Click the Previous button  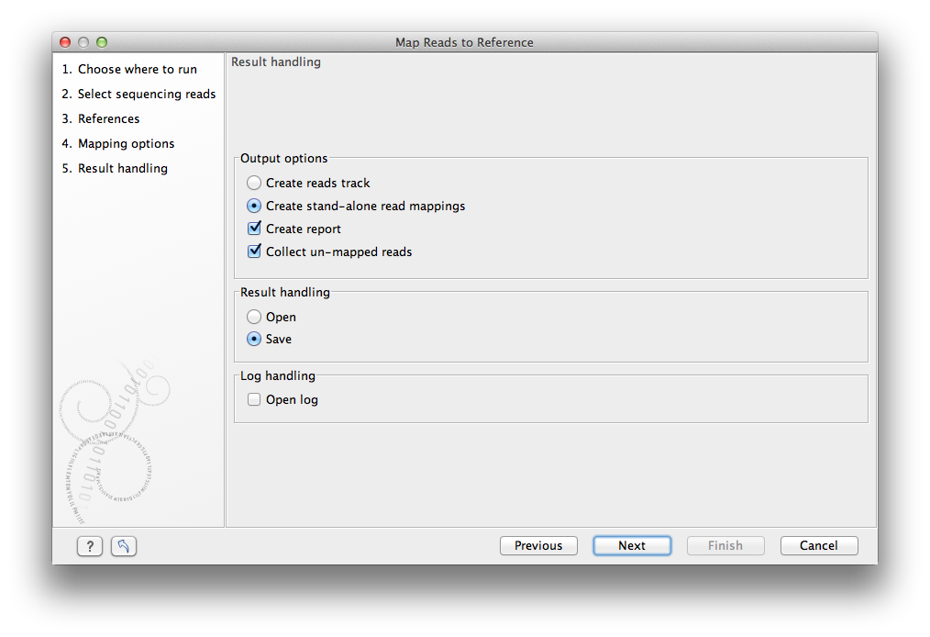pyautogui.click(x=538, y=545)
